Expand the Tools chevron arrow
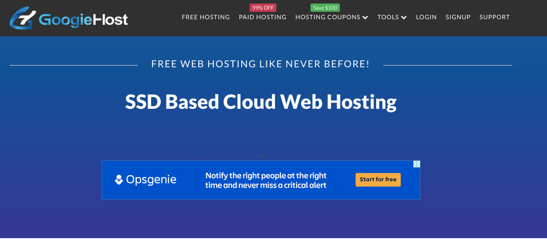Viewport: 547px width, 239px height. tap(404, 17)
